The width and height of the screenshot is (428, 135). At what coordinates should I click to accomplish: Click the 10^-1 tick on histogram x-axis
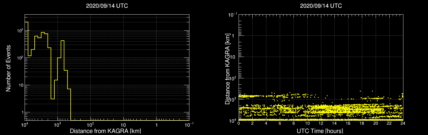189,125
